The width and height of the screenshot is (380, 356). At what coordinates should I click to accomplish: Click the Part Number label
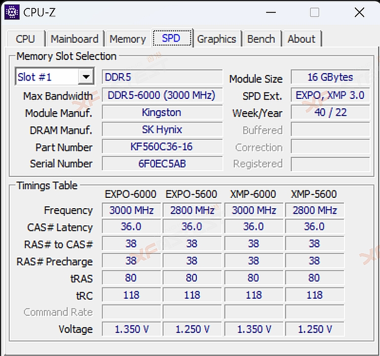click(64, 147)
